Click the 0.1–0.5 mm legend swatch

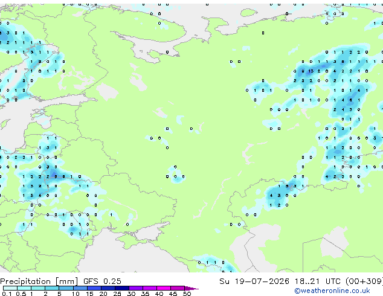tap(10, 288)
